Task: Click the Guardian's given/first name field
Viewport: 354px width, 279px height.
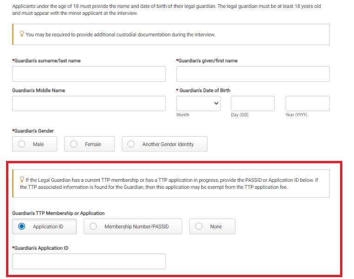Action: 253,74
